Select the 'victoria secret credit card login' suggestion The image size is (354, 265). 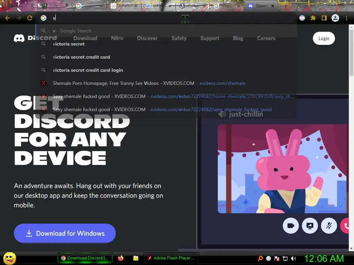[x=166, y=70]
